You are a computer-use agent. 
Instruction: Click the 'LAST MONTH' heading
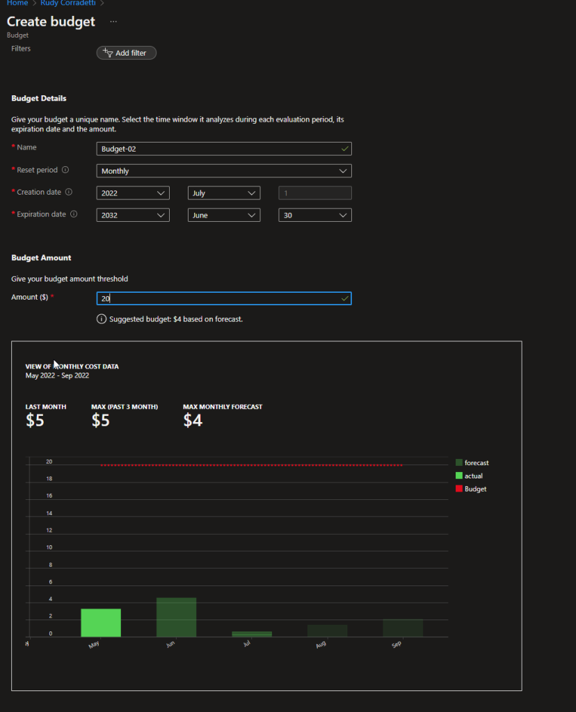[46, 407]
